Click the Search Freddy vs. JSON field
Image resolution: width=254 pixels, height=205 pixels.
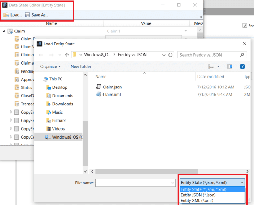(209, 55)
